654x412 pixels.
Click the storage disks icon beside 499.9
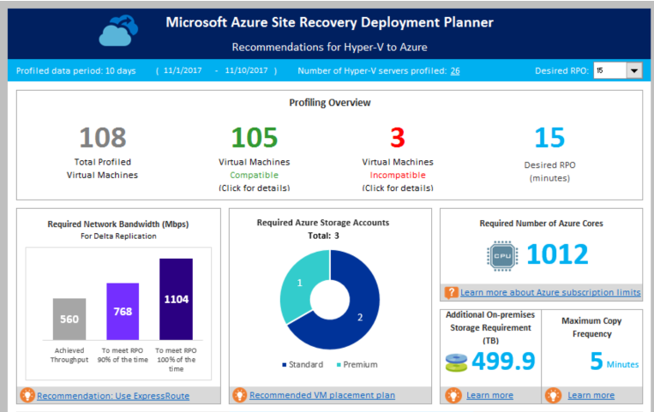pyautogui.click(x=456, y=362)
